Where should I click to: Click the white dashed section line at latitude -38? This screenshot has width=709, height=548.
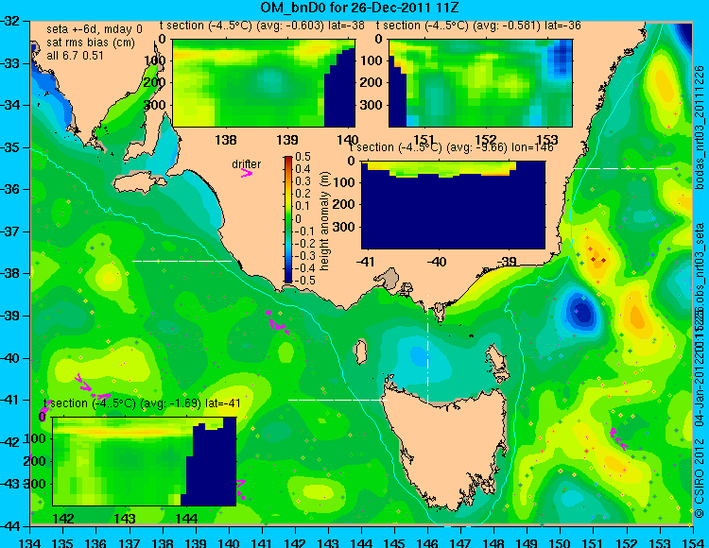click(182, 261)
